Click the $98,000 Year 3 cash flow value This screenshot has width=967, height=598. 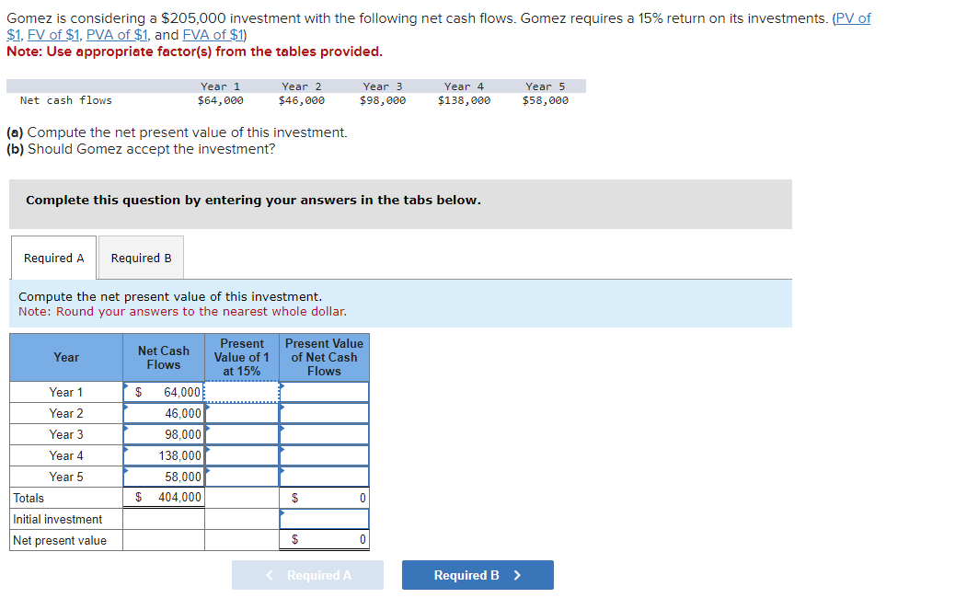point(383,100)
